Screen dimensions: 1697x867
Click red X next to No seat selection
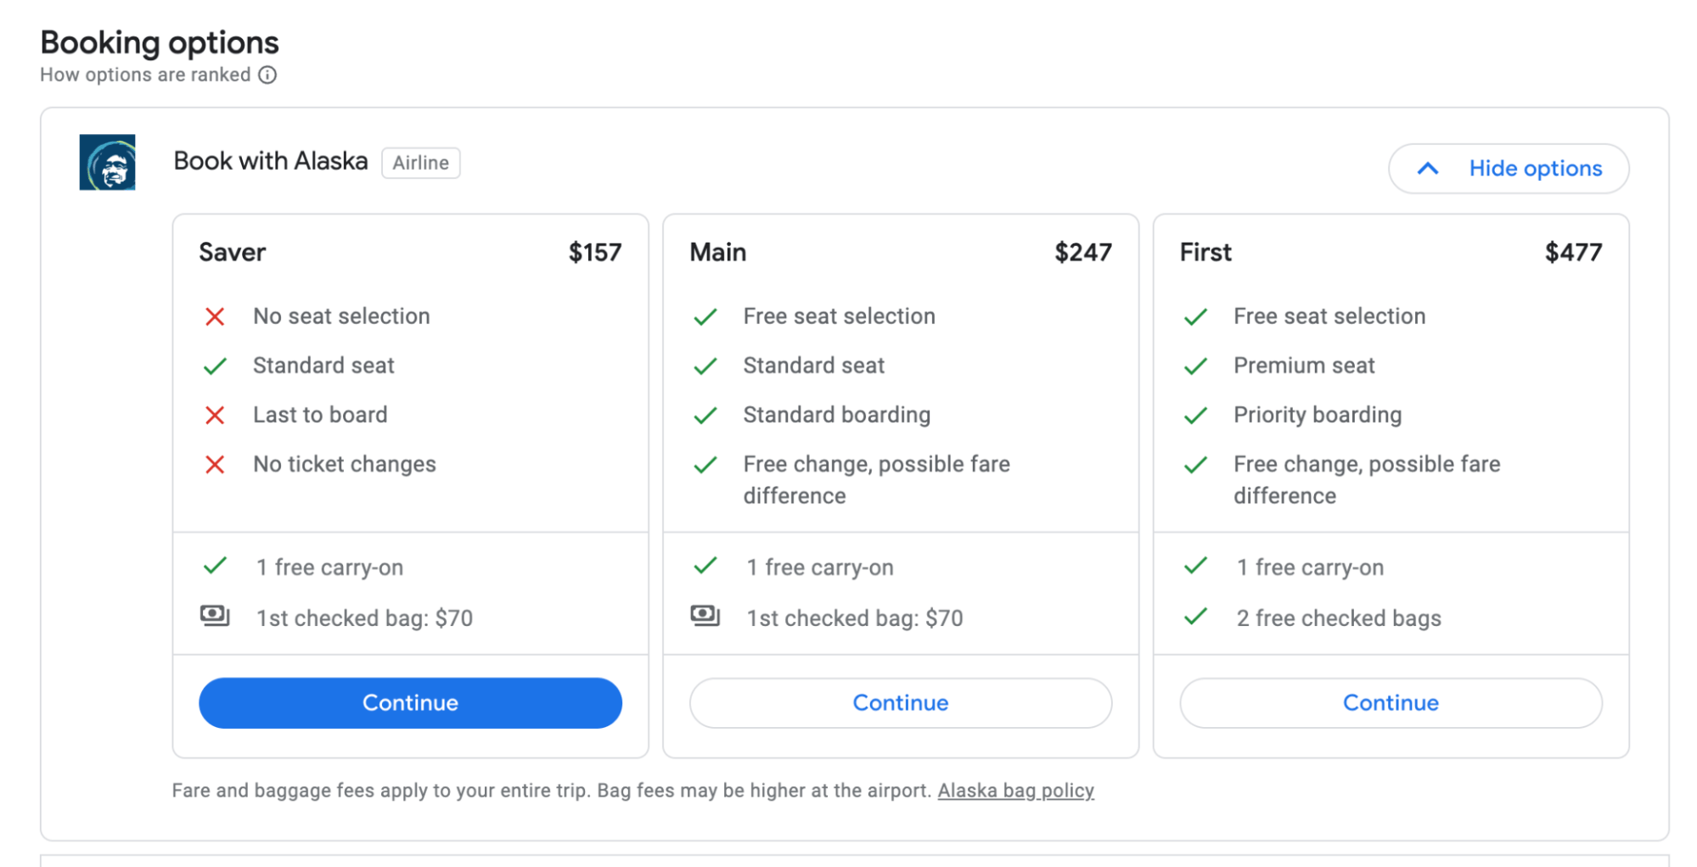click(215, 316)
